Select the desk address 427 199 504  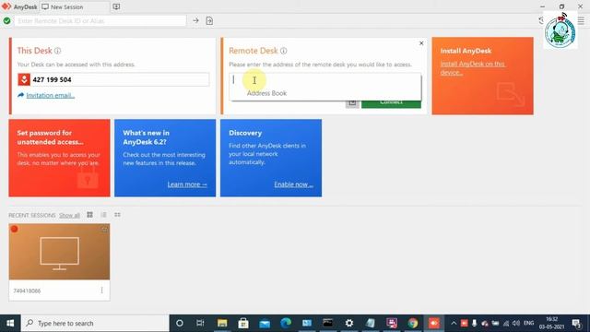point(52,79)
